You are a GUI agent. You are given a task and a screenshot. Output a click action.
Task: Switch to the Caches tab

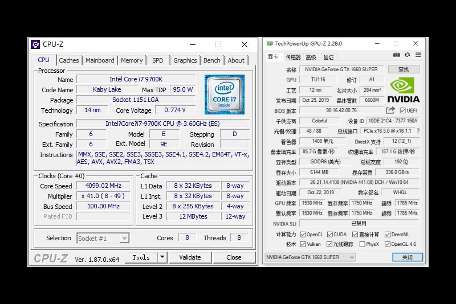coord(69,60)
